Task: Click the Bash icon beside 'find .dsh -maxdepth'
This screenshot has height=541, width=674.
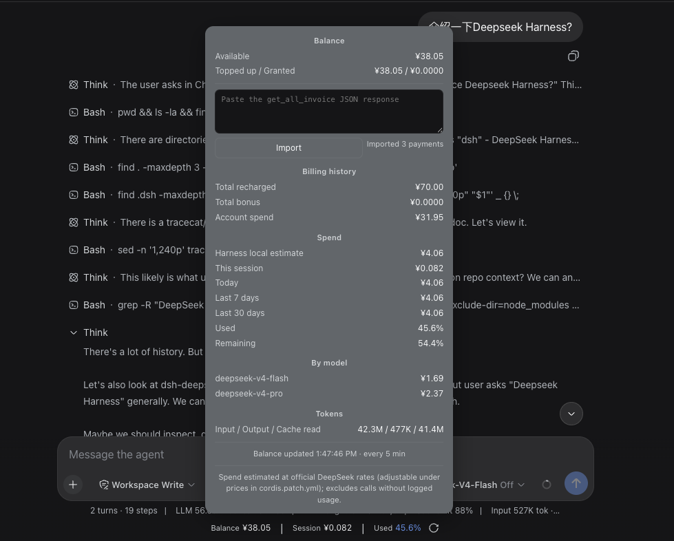Action: point(74,195)
